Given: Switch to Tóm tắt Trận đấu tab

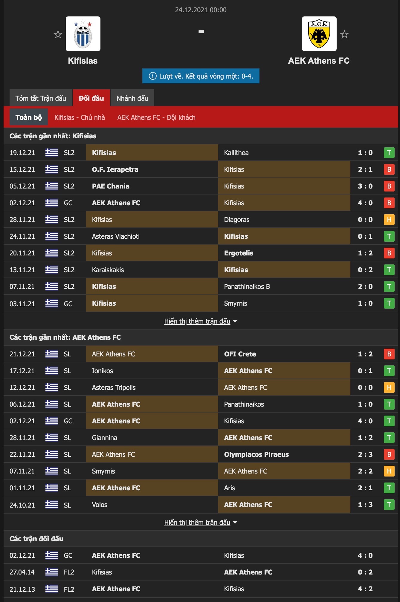Looking at the screenshot, I should point(41,98).
